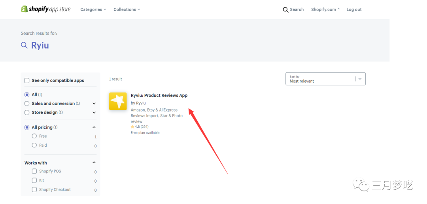Select the Store design radio option

[x=27, y=113]
